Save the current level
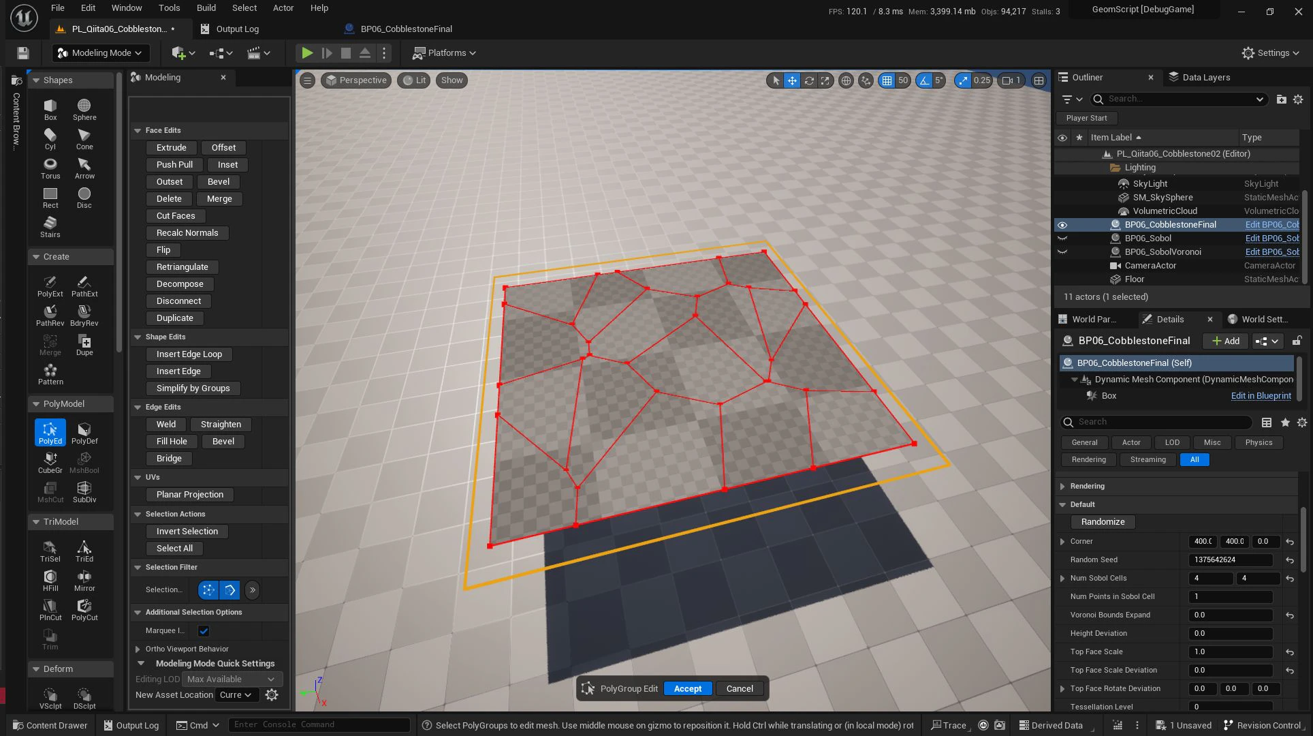Image resolution: width=1313 pixels, height=736 pixels. tap(23, 53)
